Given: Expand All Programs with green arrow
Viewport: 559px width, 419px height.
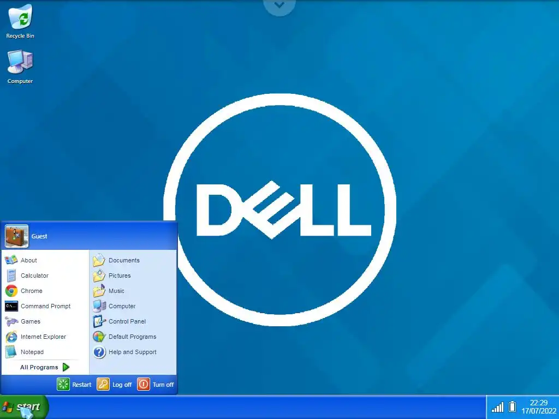Looking at the screenshot, I should [x=66, y=367].
